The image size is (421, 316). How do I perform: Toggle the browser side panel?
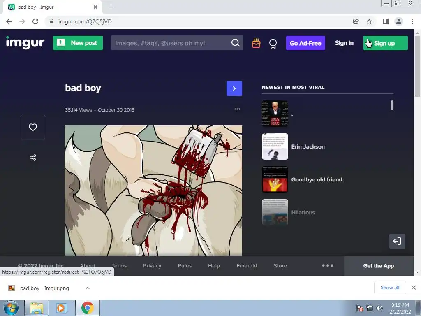coord(386,21)
